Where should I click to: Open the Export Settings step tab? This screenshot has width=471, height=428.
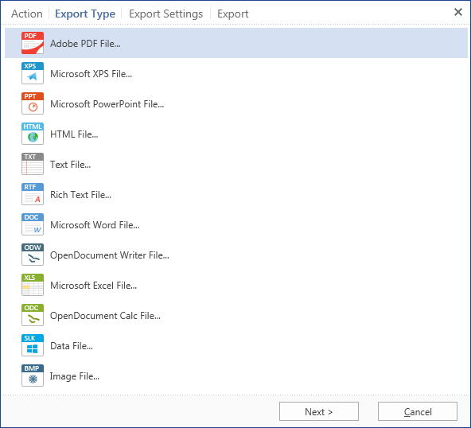coord(165,14)
